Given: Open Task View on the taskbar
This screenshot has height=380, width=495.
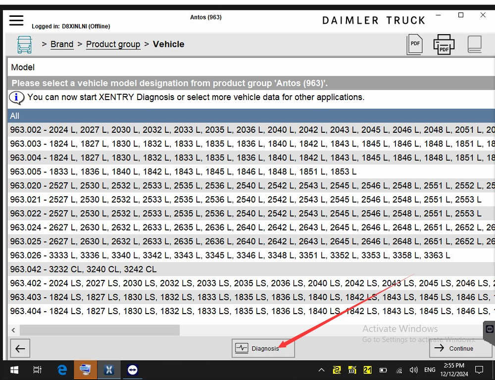Looking at the screenshot, I should click(37, 370).
